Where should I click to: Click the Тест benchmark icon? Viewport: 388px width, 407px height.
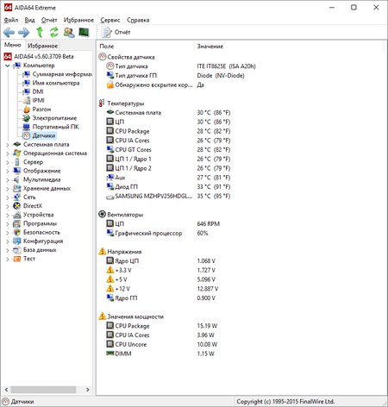[x=17, y=259]
